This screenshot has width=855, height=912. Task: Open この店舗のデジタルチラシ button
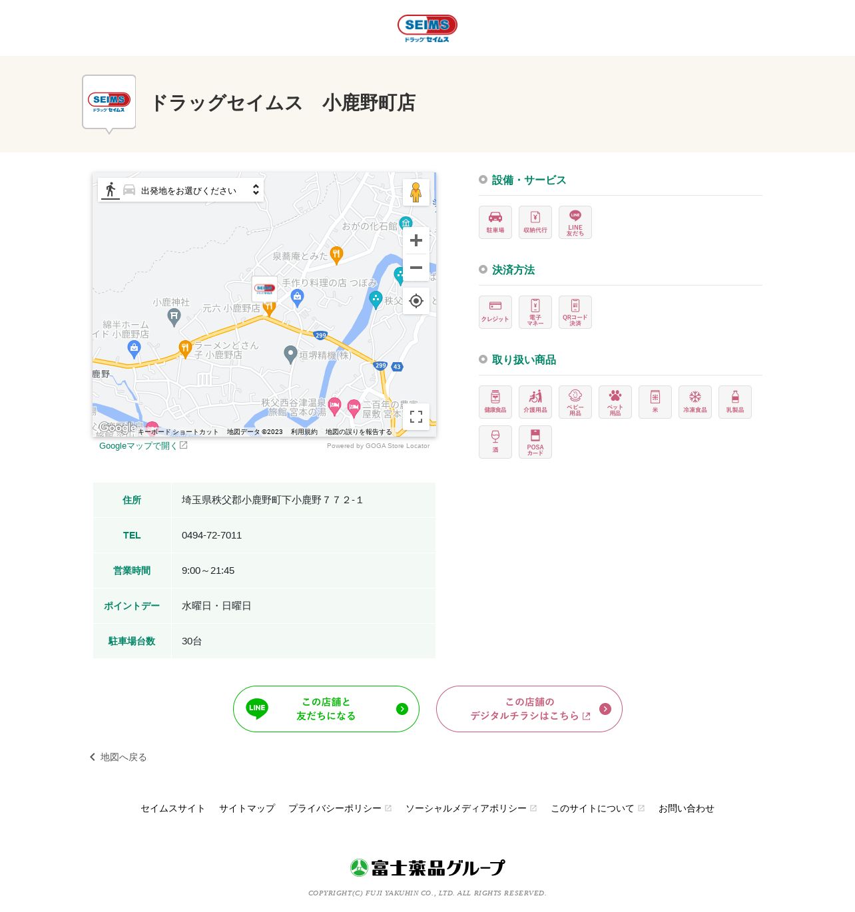(x=529, y=709)
